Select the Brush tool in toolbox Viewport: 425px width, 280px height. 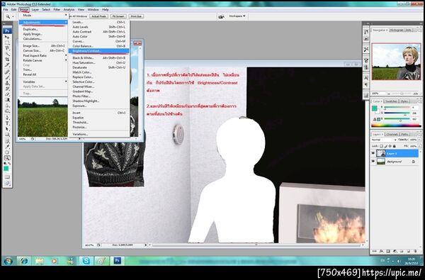pyautogui.click(x=7, y=77)
